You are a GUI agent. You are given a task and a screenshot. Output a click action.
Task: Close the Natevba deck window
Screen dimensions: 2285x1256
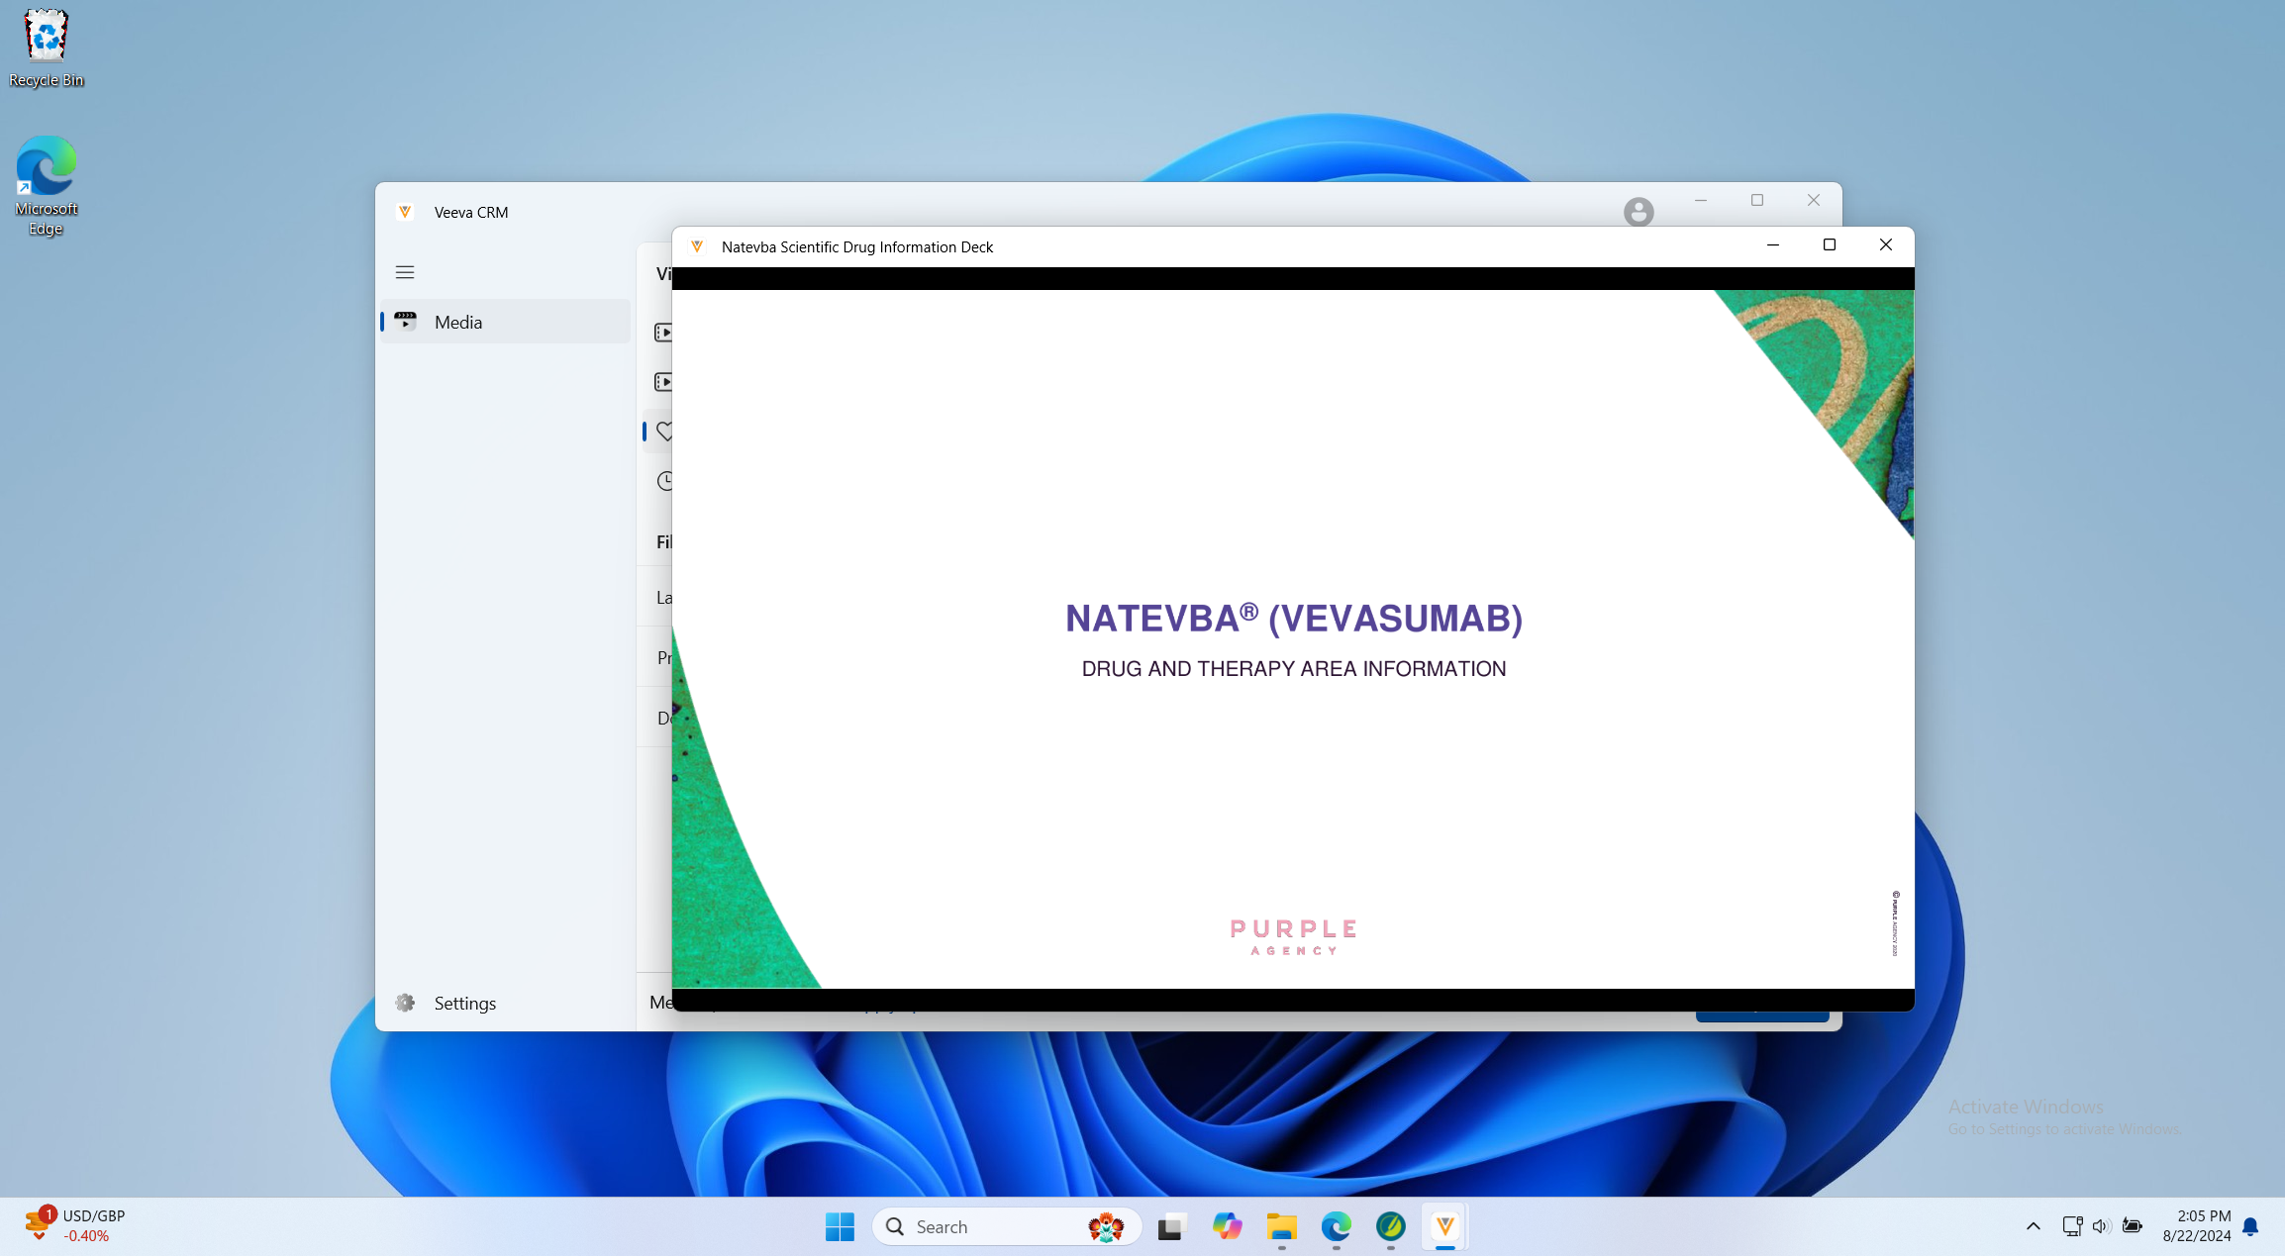(1885, 245)
